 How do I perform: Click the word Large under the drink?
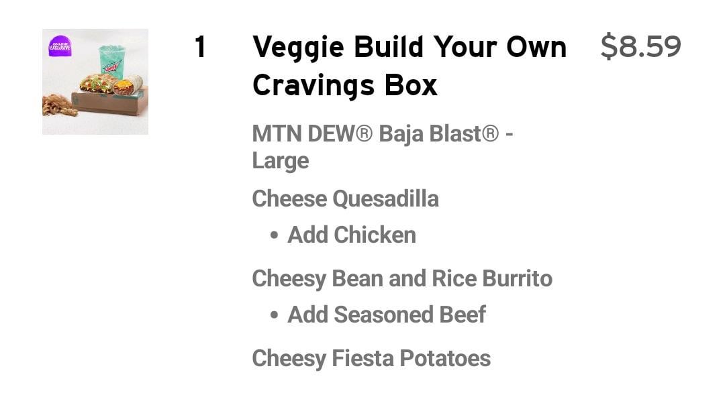[281, 161]
